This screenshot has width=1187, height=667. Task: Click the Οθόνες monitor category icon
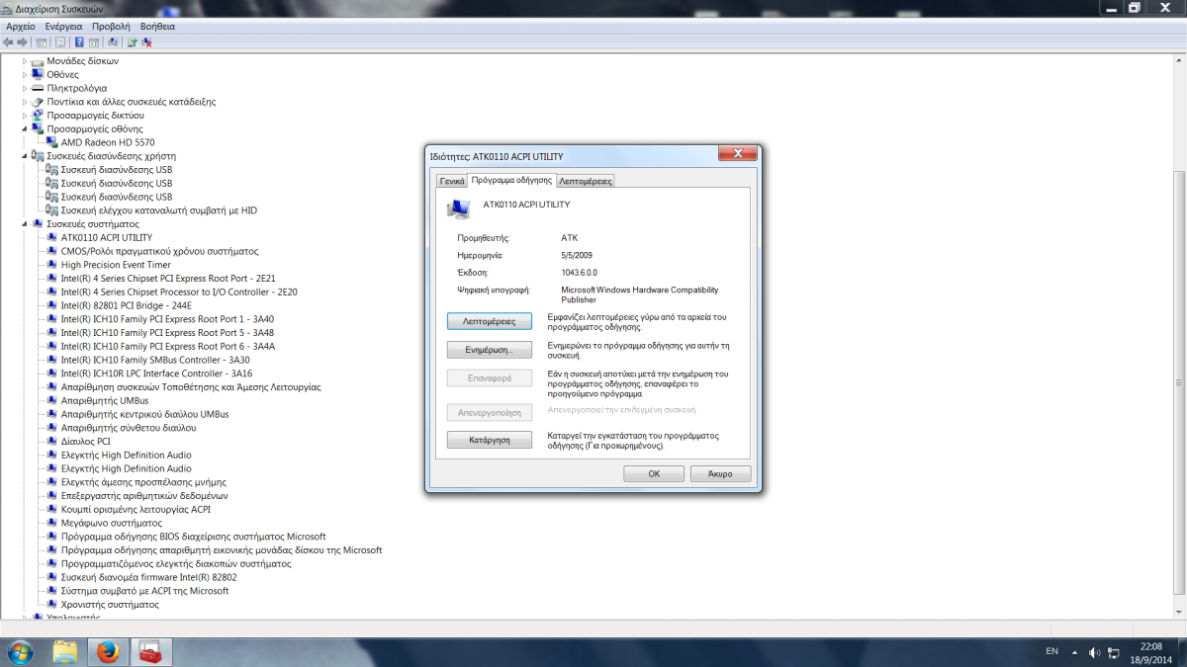(x=38, y=74)
